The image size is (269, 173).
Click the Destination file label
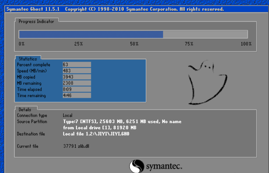31,134
